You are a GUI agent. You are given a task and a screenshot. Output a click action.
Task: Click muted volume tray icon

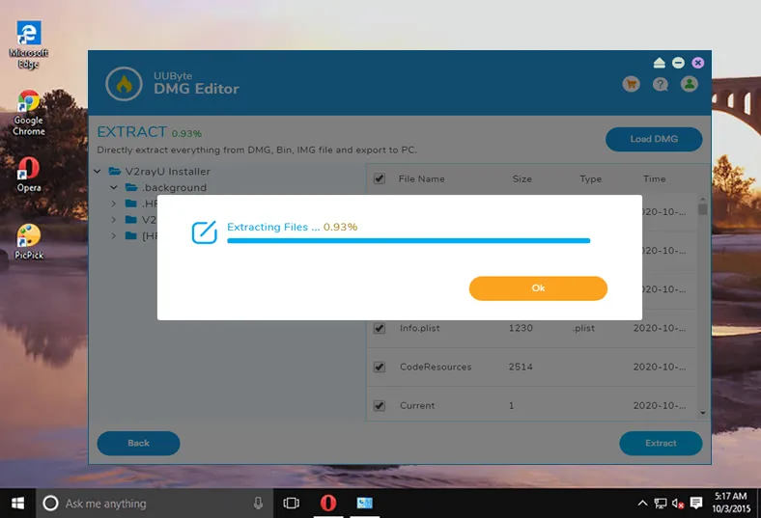pos(678,504)
